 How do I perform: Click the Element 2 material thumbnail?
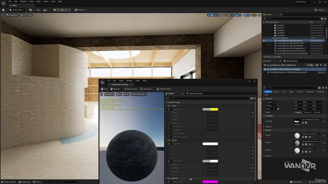pos(297,150)
